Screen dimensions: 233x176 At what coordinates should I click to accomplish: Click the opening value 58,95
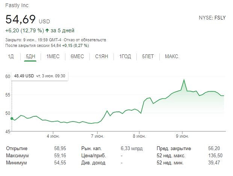pos(60,148)
